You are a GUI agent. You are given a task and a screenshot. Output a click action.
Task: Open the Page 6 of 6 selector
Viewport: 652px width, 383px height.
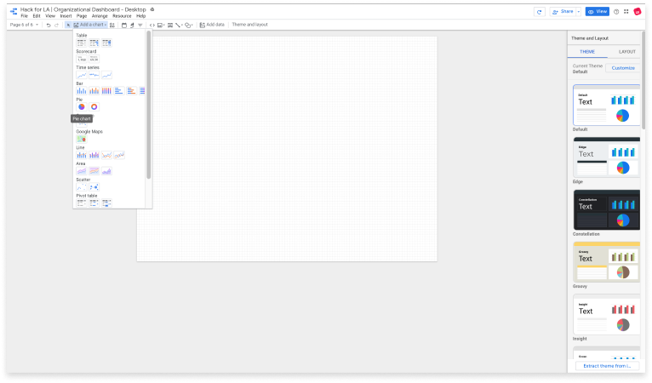point(21,25)
